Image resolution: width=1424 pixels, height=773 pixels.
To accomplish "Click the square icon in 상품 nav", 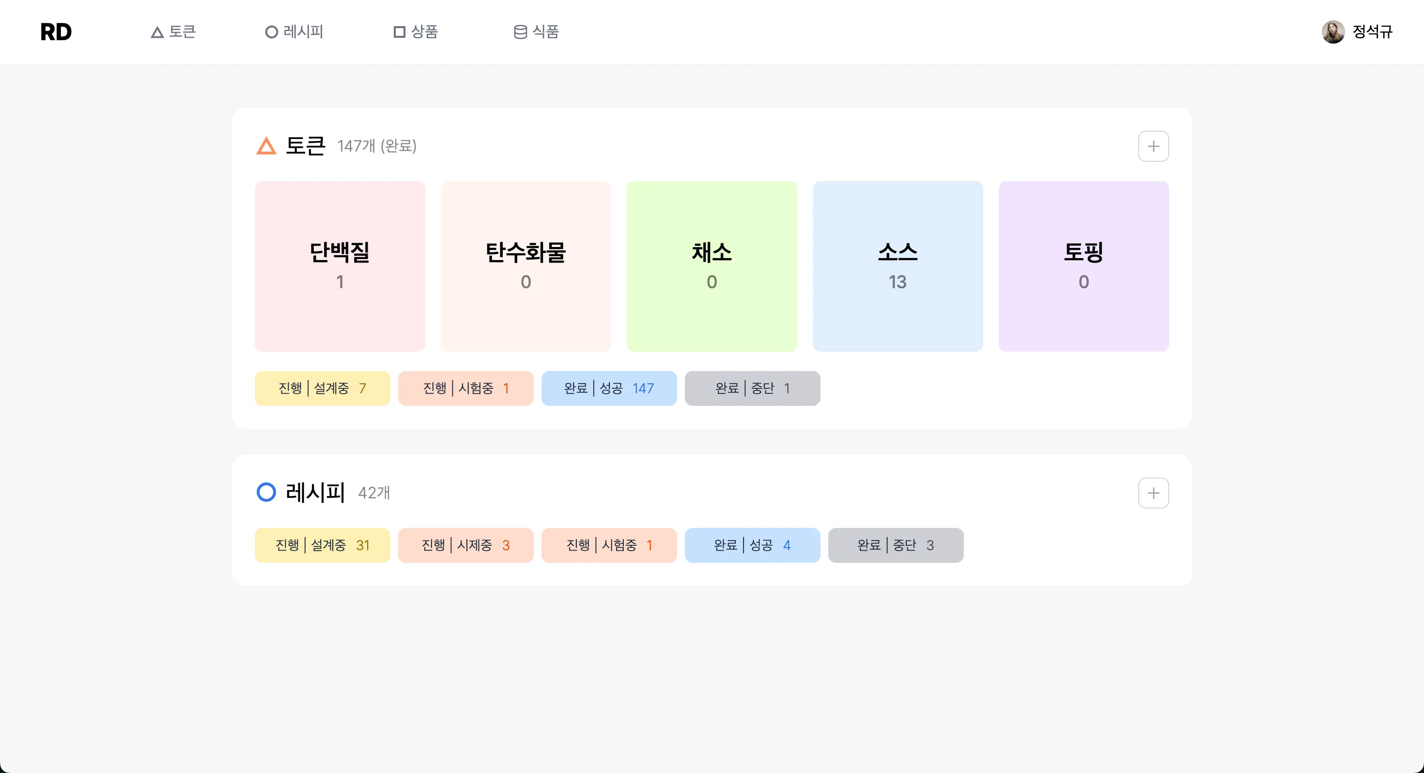I will [399, 32].
